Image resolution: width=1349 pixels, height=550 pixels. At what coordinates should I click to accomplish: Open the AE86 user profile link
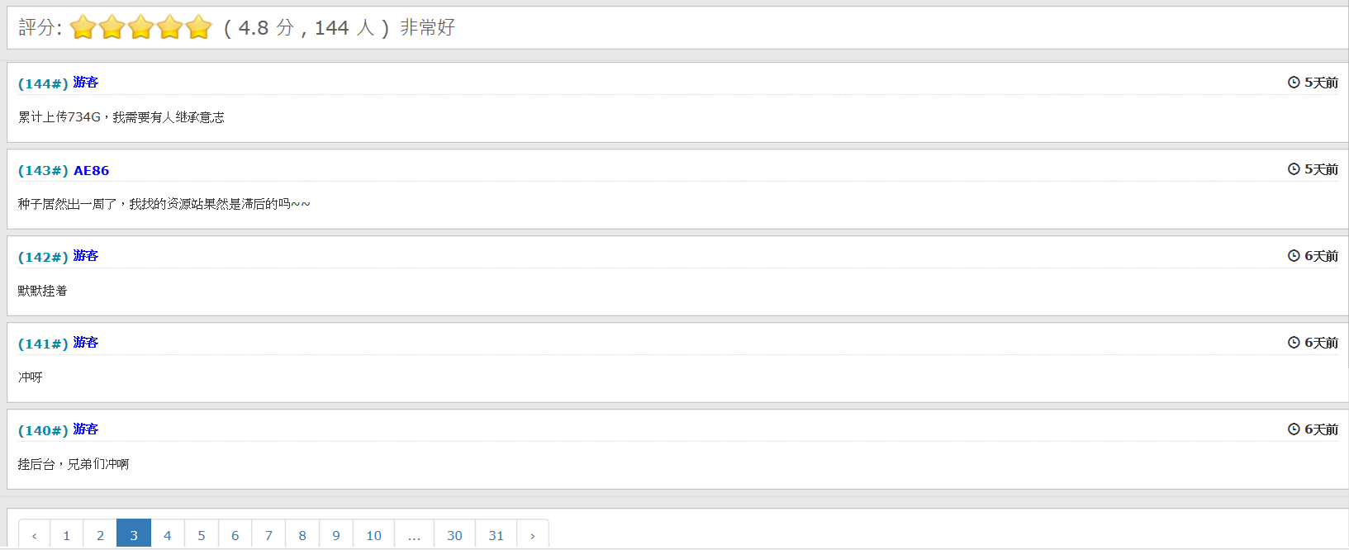pyautogui.click(x=91, y=171)
